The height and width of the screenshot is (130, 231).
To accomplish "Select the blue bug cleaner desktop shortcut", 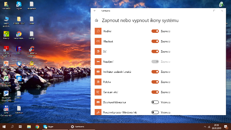I will tap(19, 65).
